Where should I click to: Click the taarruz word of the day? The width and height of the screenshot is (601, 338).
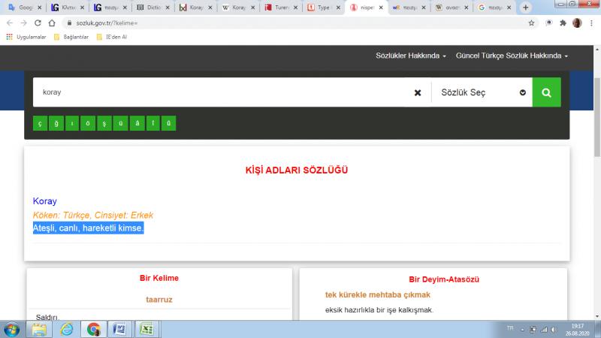click(159, 300)
